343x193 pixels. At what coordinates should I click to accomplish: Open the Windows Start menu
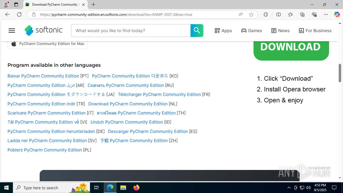6,188
